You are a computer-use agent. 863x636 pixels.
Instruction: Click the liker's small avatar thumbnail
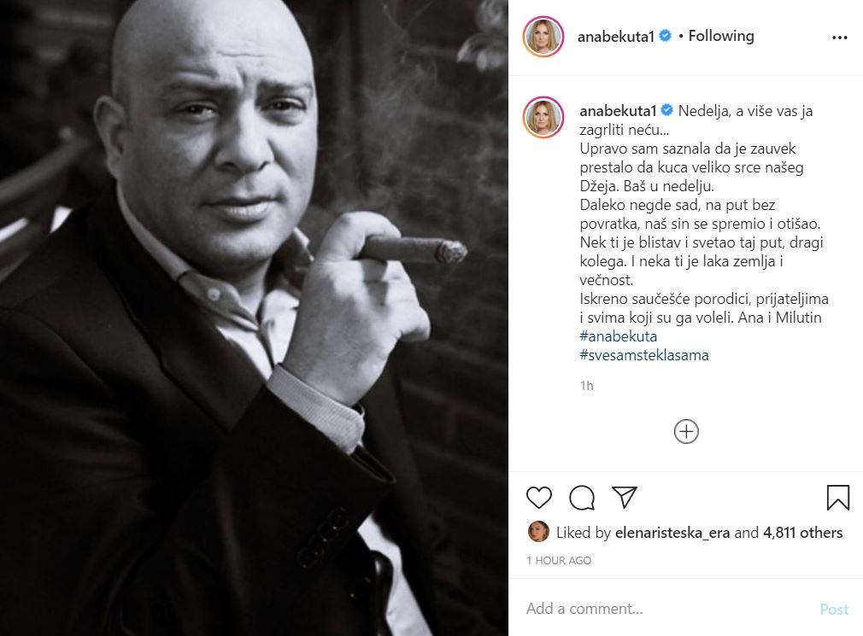tap(538, 532)
